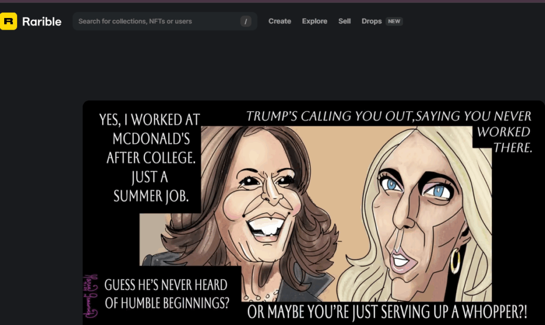
Task: Open the Create menu item
Action: [x=279, y=21]
